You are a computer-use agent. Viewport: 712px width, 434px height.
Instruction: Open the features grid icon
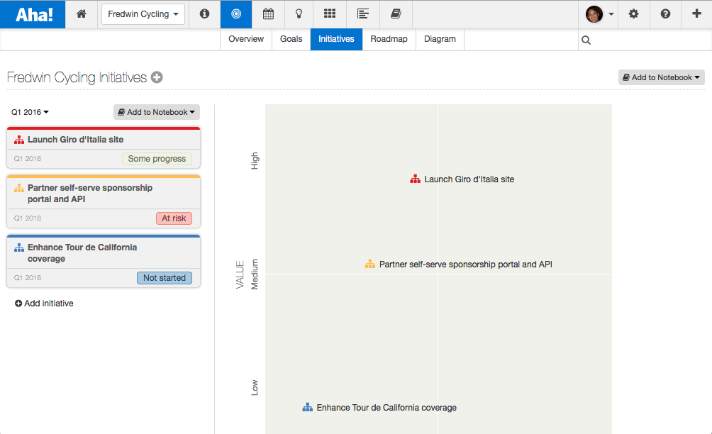point(330,13)
